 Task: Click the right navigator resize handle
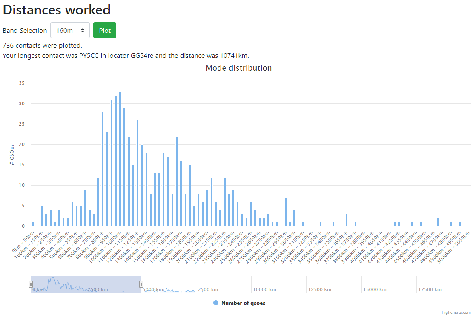141,284
